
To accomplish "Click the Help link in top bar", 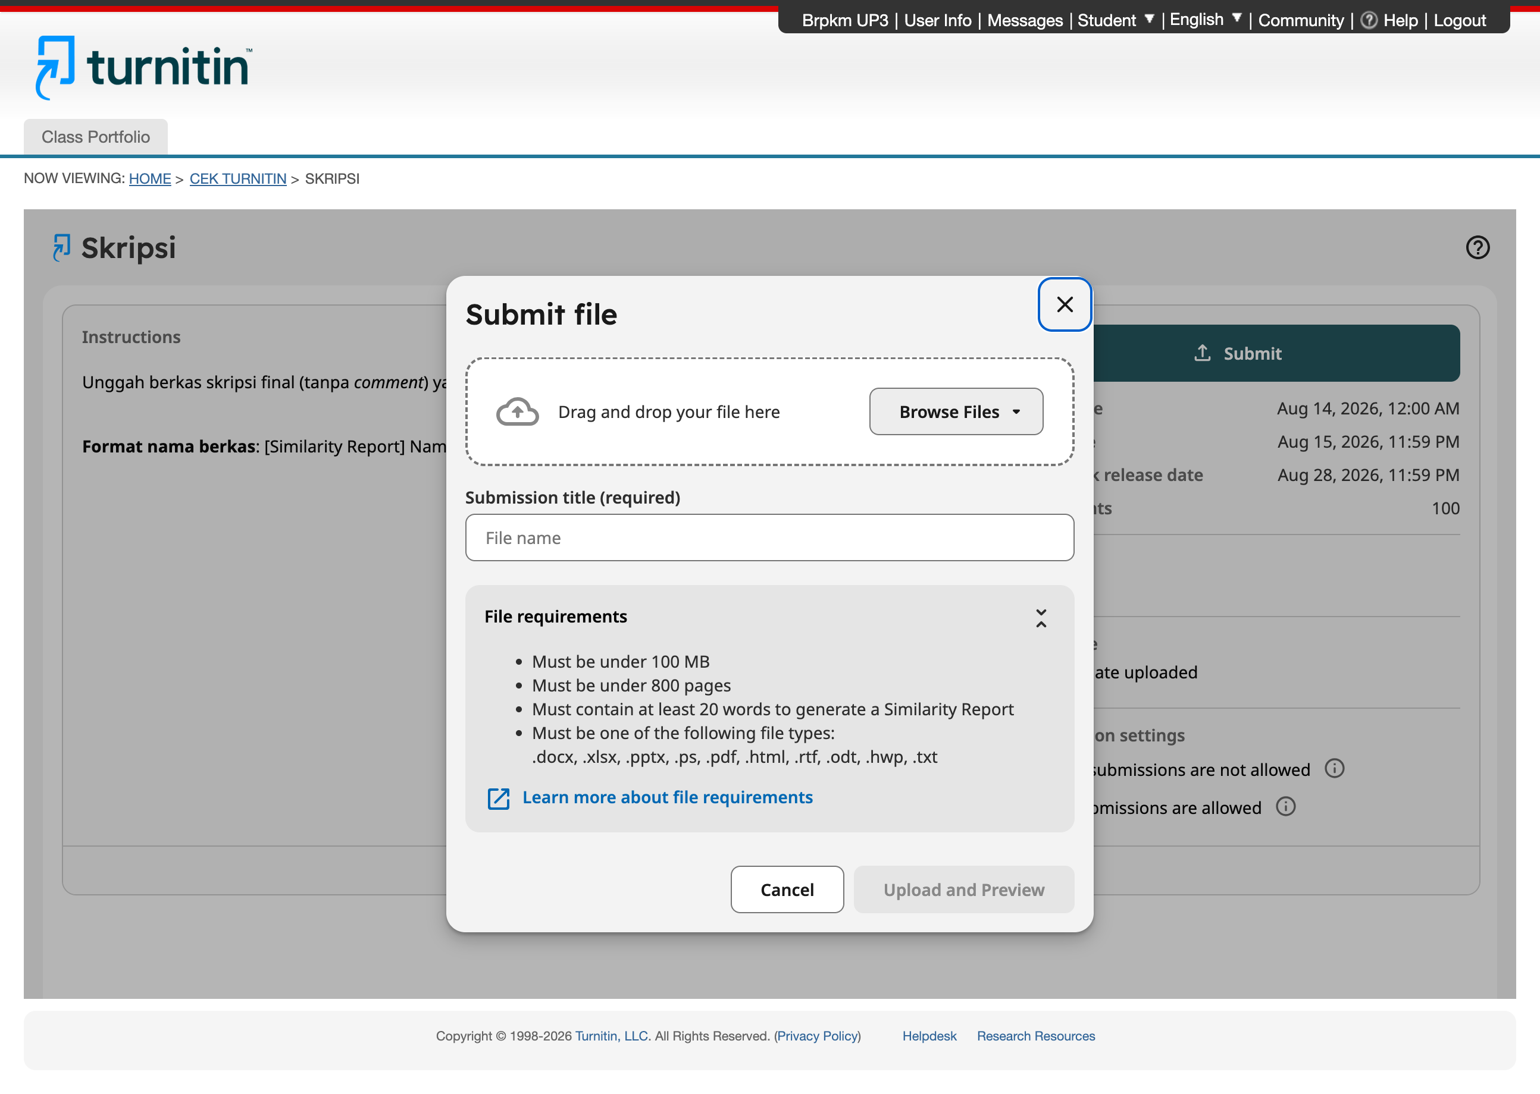I will pos(1400,20).
